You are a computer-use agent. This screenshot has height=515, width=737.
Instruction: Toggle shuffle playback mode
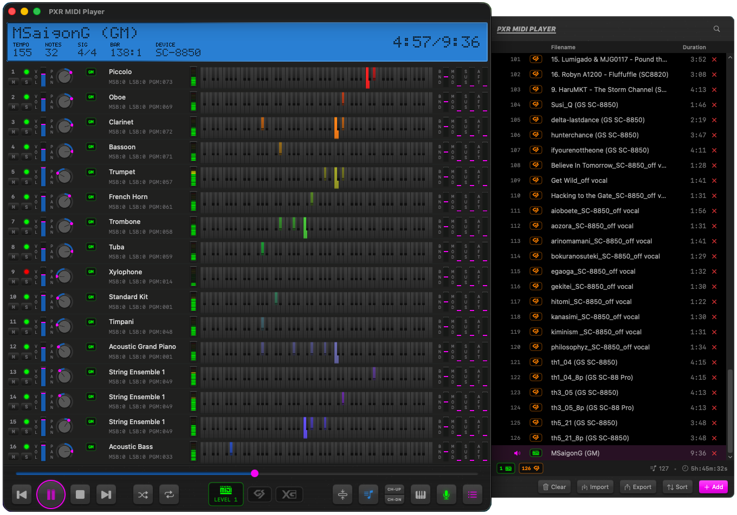click(143, 494)
